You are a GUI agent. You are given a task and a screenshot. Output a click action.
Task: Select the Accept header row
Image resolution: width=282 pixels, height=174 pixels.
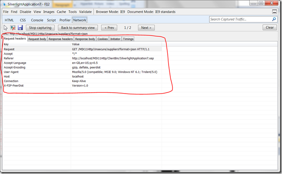click(82, 54)
